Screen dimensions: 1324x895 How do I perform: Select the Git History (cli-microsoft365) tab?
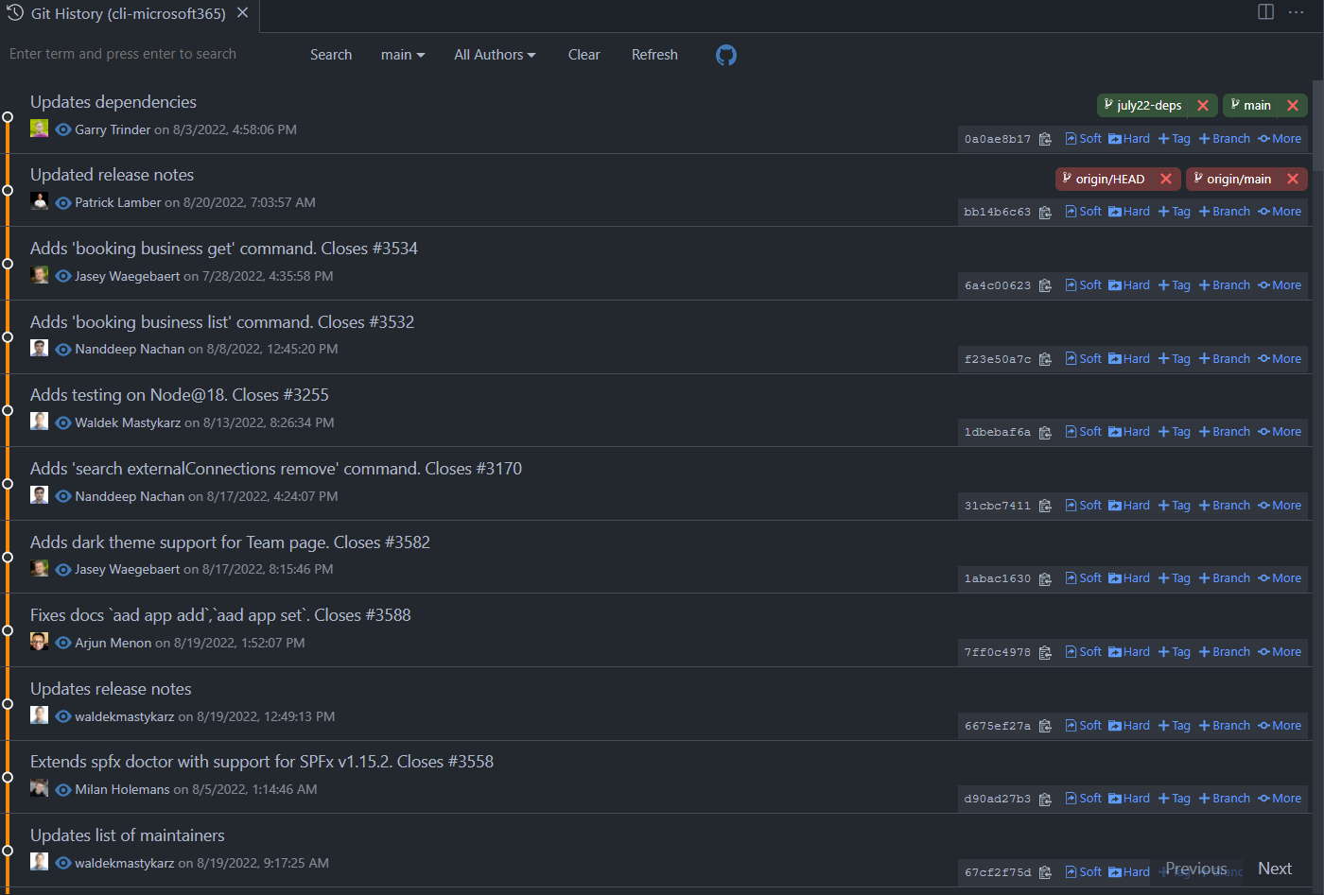pyautogui.click(x=129, y=14)
